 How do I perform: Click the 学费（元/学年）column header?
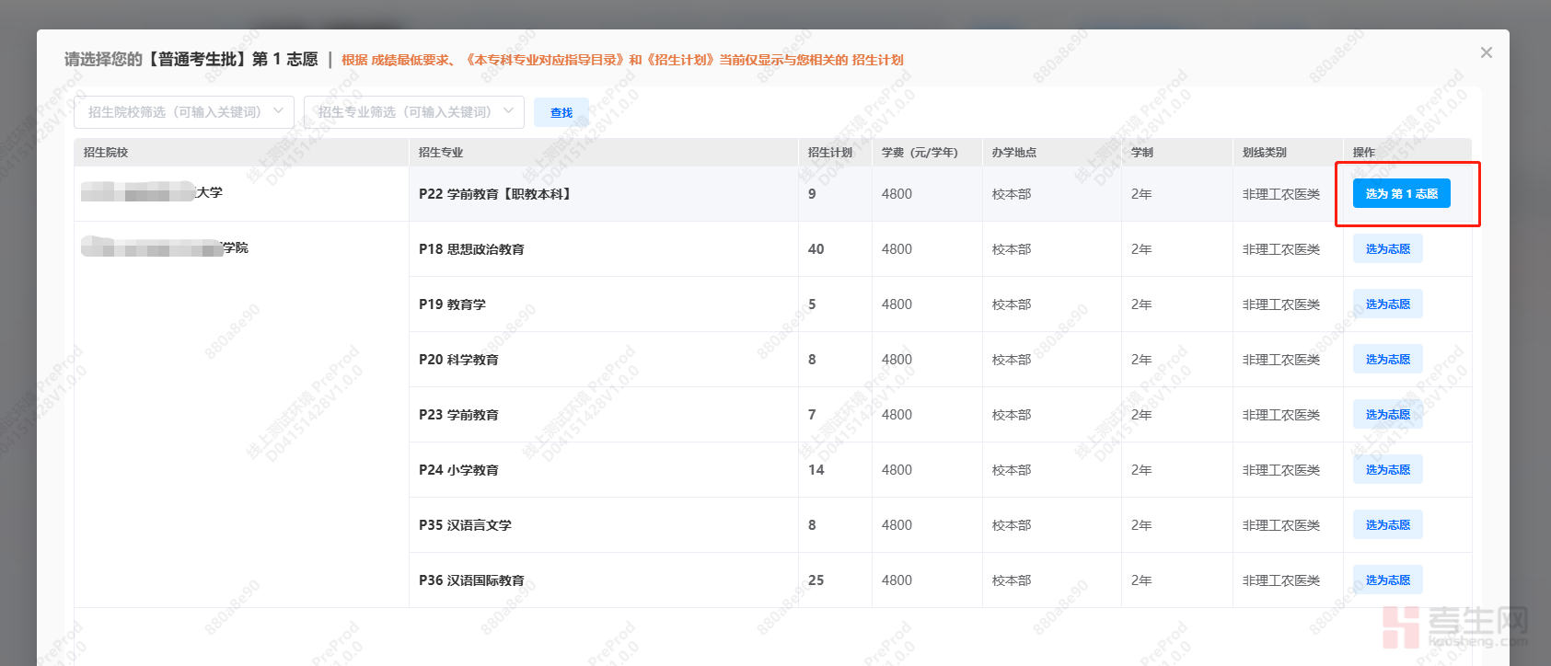click(920, 153)
